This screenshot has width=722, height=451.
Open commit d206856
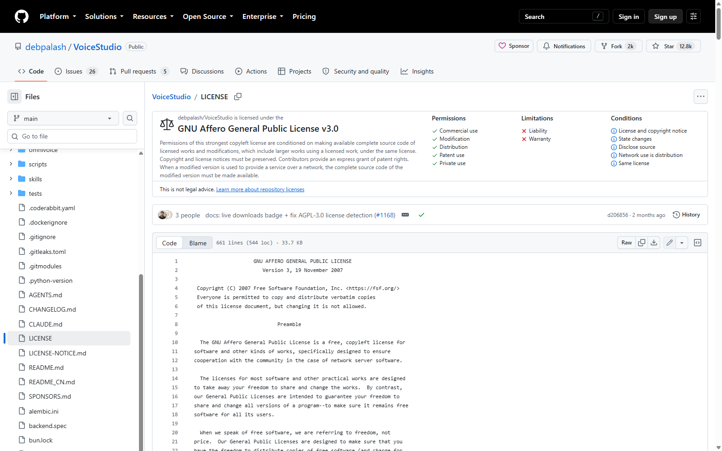pyautogui.click(x=618, y=215)
